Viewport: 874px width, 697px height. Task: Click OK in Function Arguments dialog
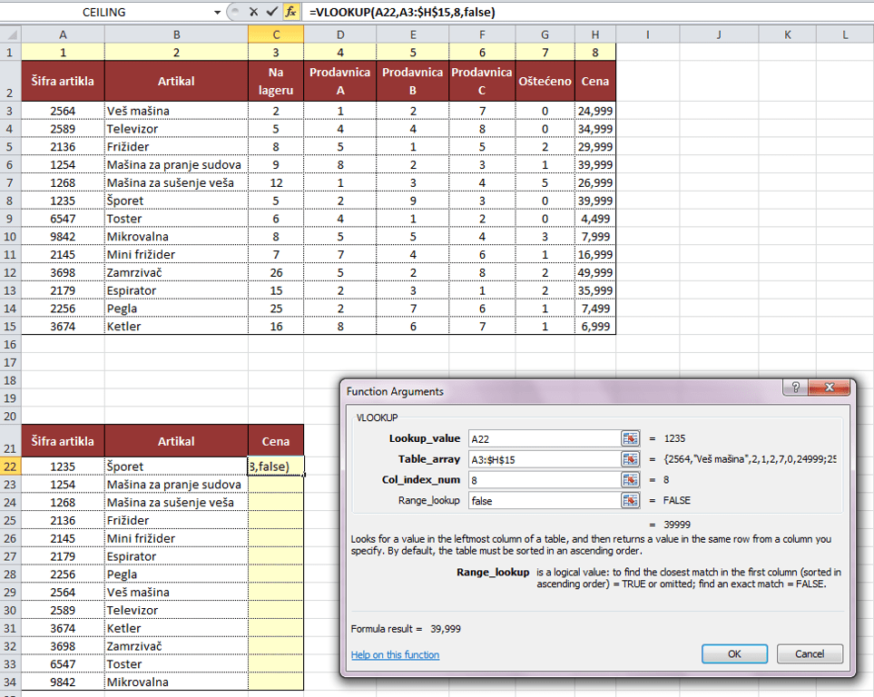point(734,654)
